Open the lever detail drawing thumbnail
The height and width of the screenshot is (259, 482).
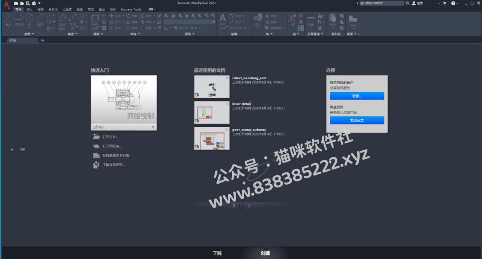pyautogui.click(x=212, y=113)
